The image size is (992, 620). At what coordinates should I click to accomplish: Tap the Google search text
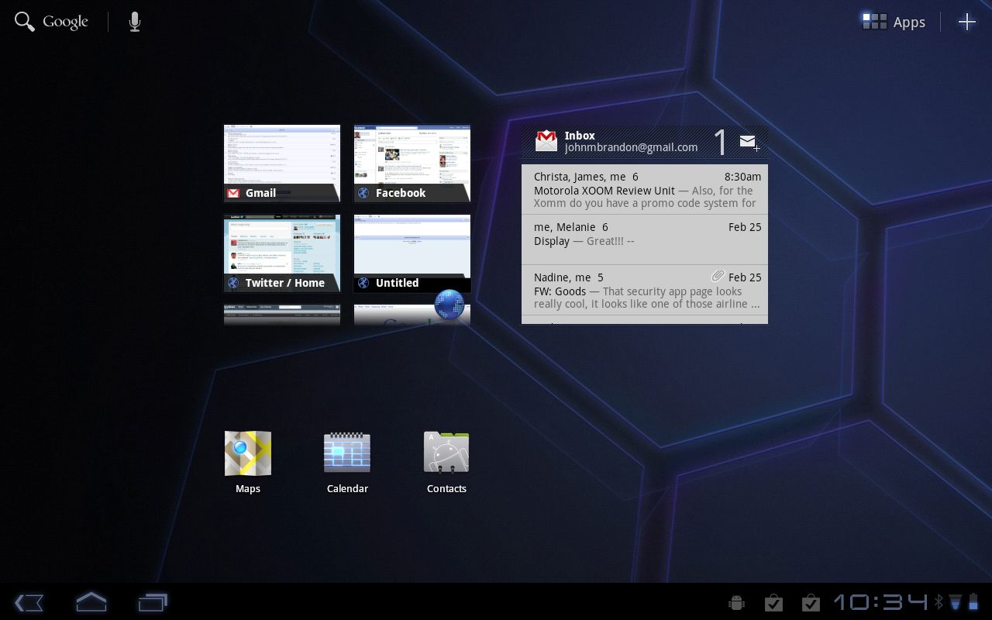coord(65,22)
